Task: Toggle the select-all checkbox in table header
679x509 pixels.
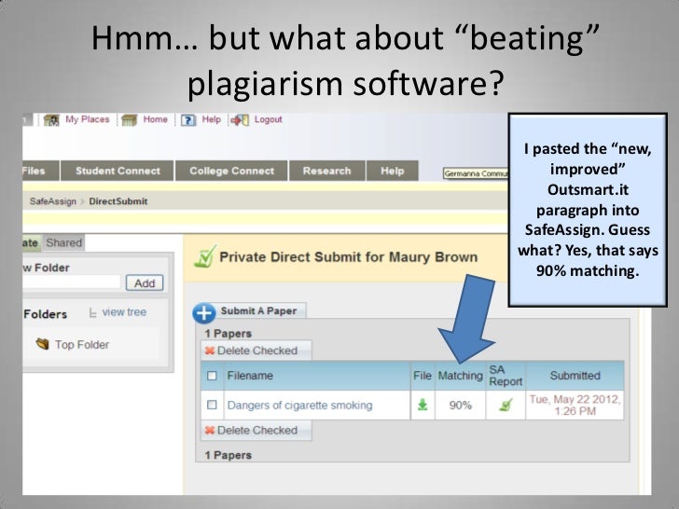Action: [212, 376]
